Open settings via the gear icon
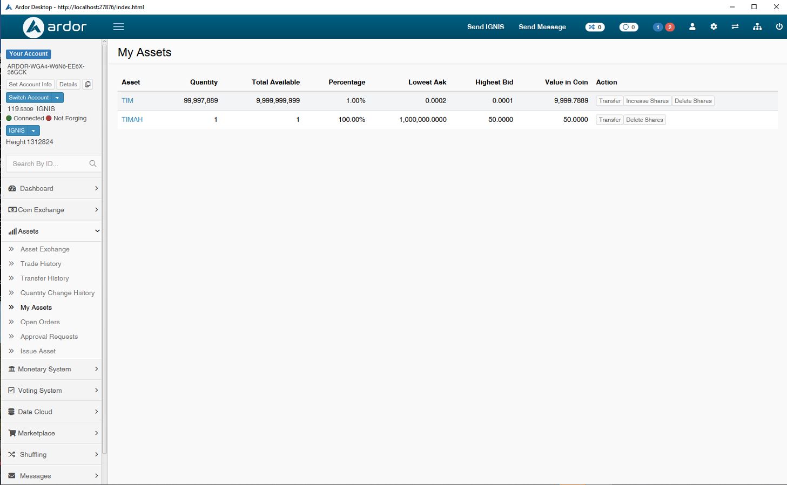The image size is (787, 485). pos(714,27)
